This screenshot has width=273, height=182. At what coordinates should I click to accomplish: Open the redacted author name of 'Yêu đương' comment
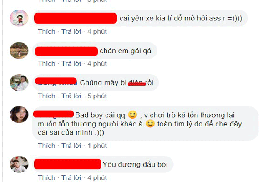pos(67,164)
